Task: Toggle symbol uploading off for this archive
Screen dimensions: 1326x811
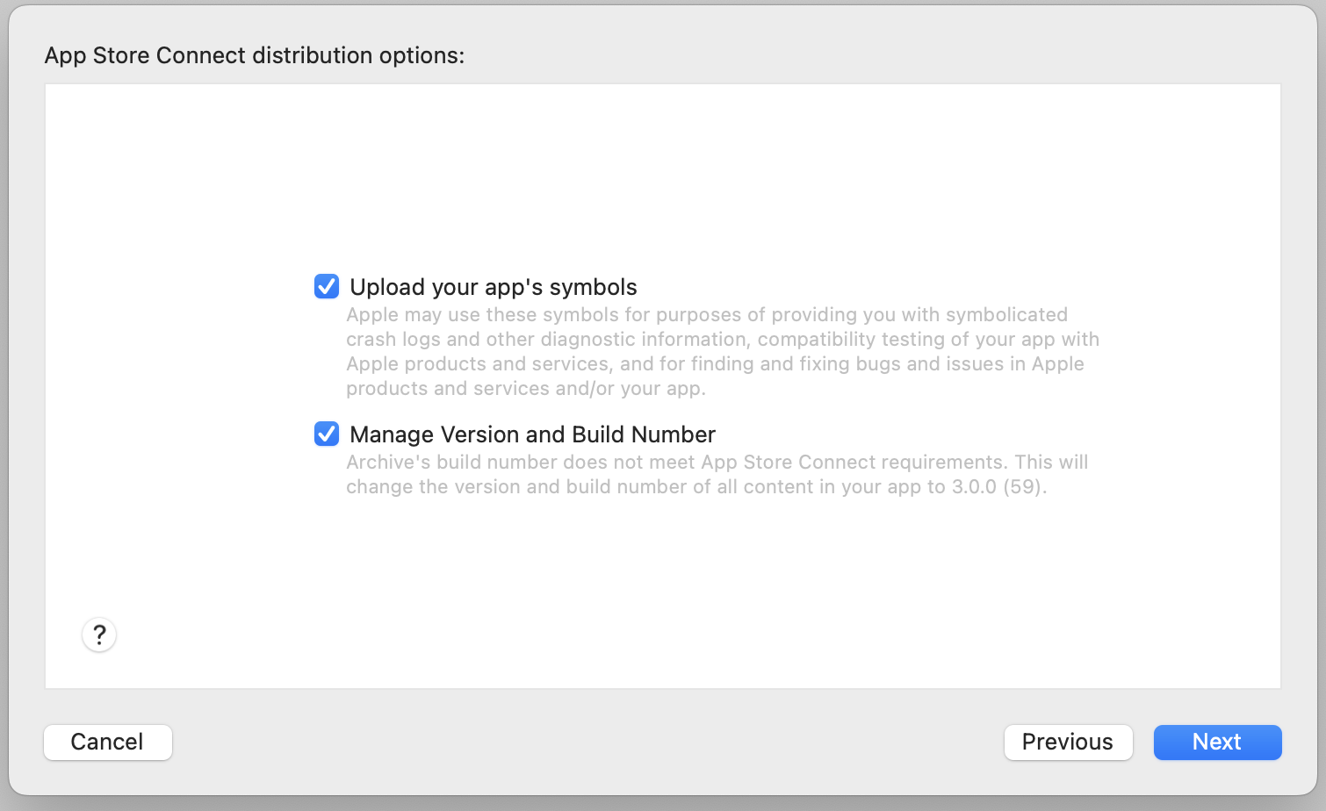Action: (x=327, y=286)
